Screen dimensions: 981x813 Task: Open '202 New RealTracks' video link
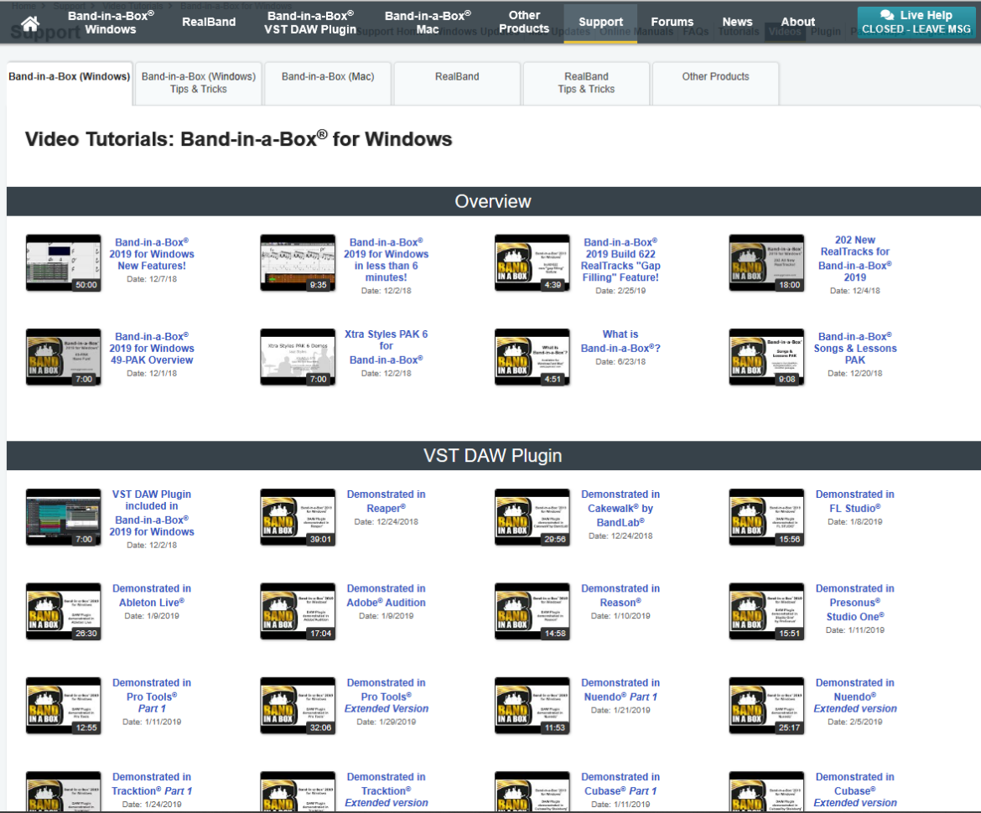[x=855, y=258]
